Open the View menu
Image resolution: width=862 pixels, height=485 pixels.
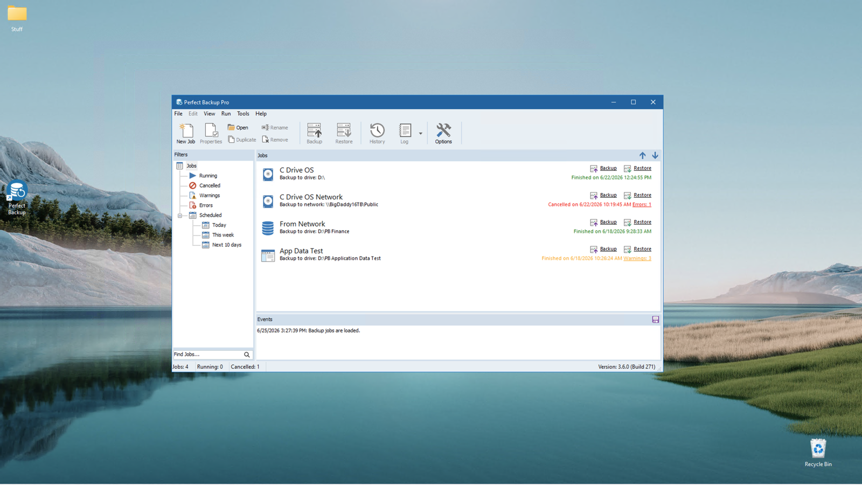pos(209,114)
